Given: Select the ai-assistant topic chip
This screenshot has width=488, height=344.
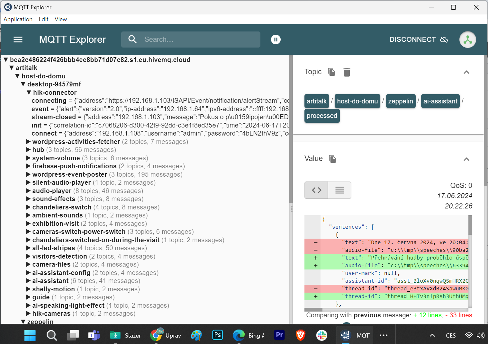Looking at the screenshot, I should click(440, 101).
